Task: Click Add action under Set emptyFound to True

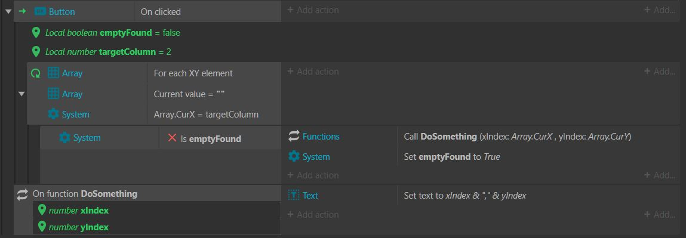Action: coord(313,175)
